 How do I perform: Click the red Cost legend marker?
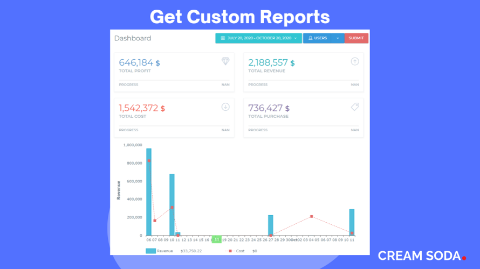point(230,251)
